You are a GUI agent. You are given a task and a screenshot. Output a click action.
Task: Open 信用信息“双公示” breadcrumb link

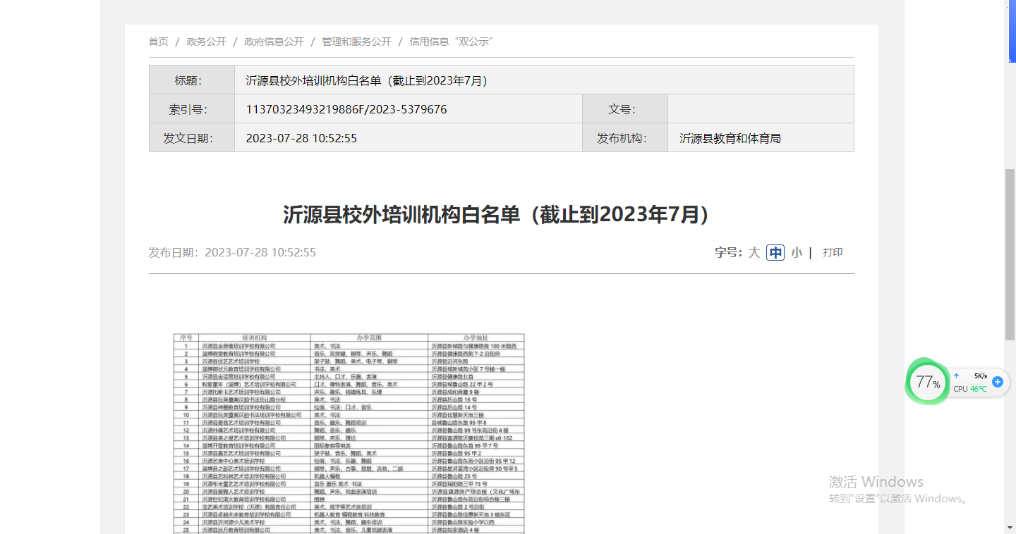click(451, 42)
